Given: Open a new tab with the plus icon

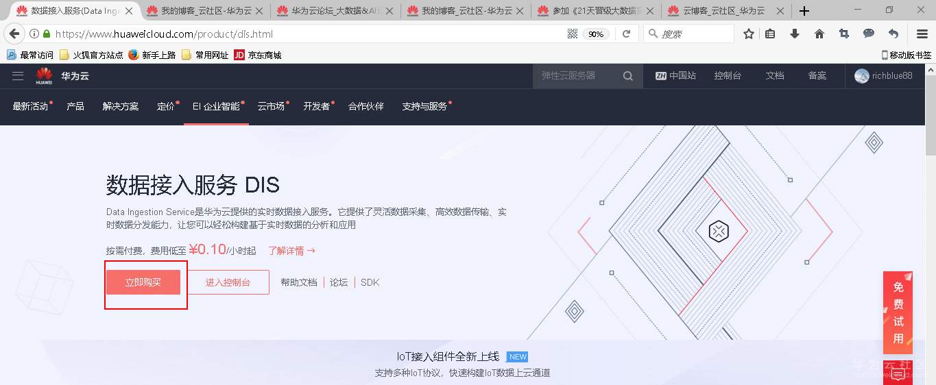Looking at the screenshot, I should pos(804,11).
